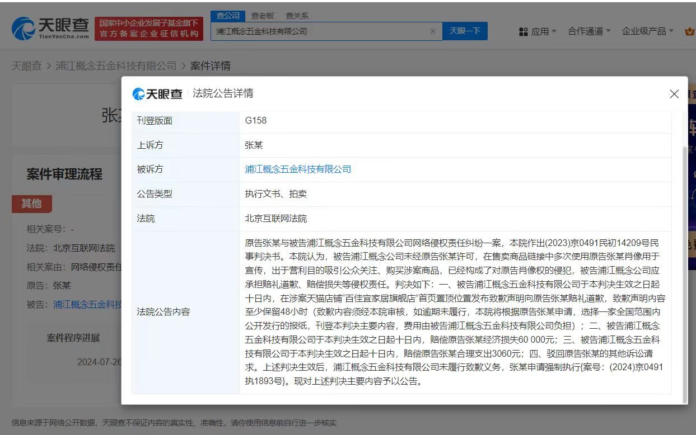The image size is (696, 435).
Task: Select the 查公司 tab
Action: [x=227, y=15]
